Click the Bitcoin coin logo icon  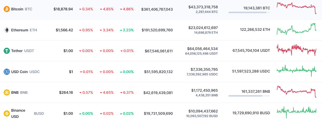tap(6, 9)
